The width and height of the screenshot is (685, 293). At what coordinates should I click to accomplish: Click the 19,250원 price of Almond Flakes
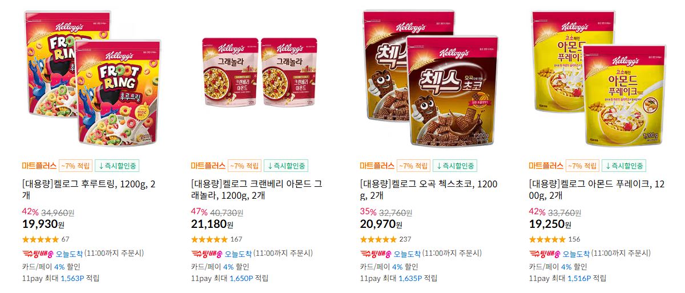pyautogui.click(x=551, y=224)
